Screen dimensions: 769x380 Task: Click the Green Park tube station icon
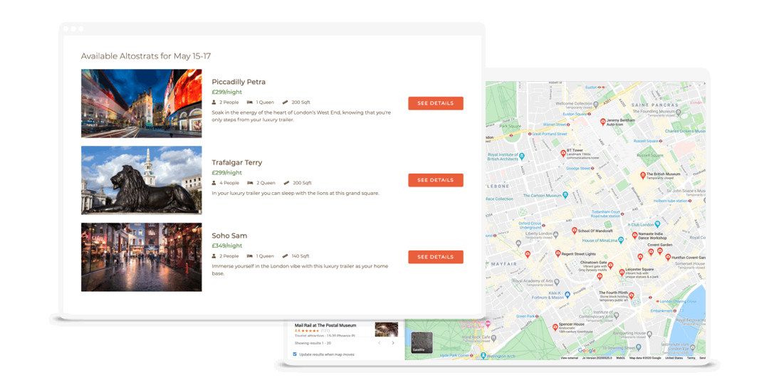point(536,316)
